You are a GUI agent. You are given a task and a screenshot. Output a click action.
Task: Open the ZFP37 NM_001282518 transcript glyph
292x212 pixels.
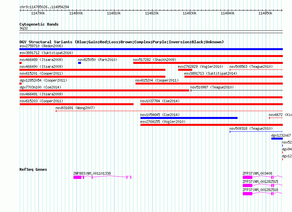[262, 194]
